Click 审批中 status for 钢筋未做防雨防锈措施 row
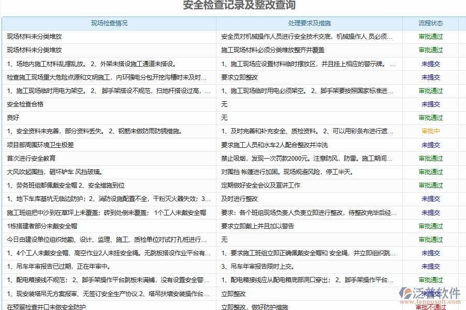The height and width of the screenshot is (310, 466). [430, 131]
